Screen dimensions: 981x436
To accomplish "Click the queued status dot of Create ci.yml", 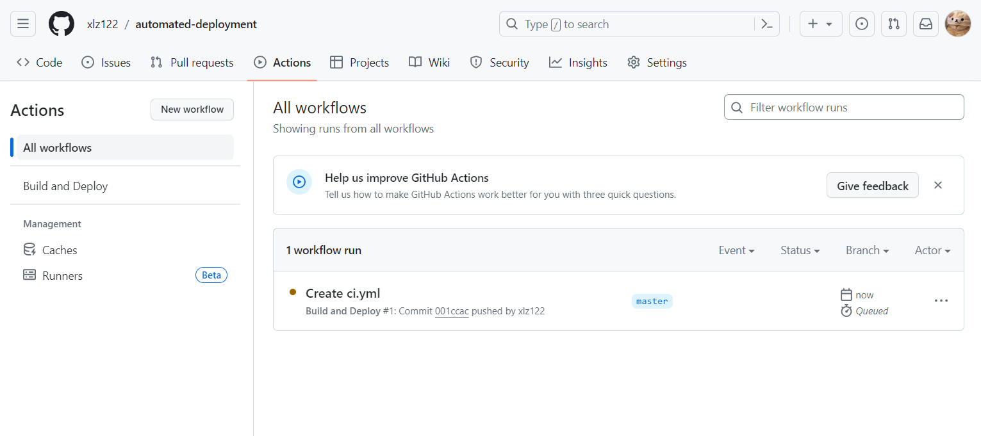I will tap(293, 292).
